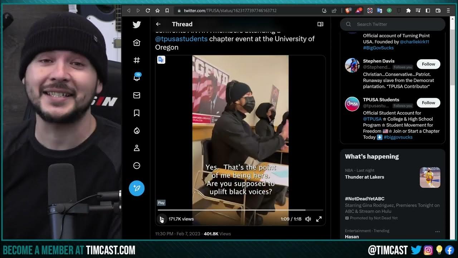Screen dimensions: 458x258
Task: Open the TPUSA Students avatar
Action: click(352, 104)
